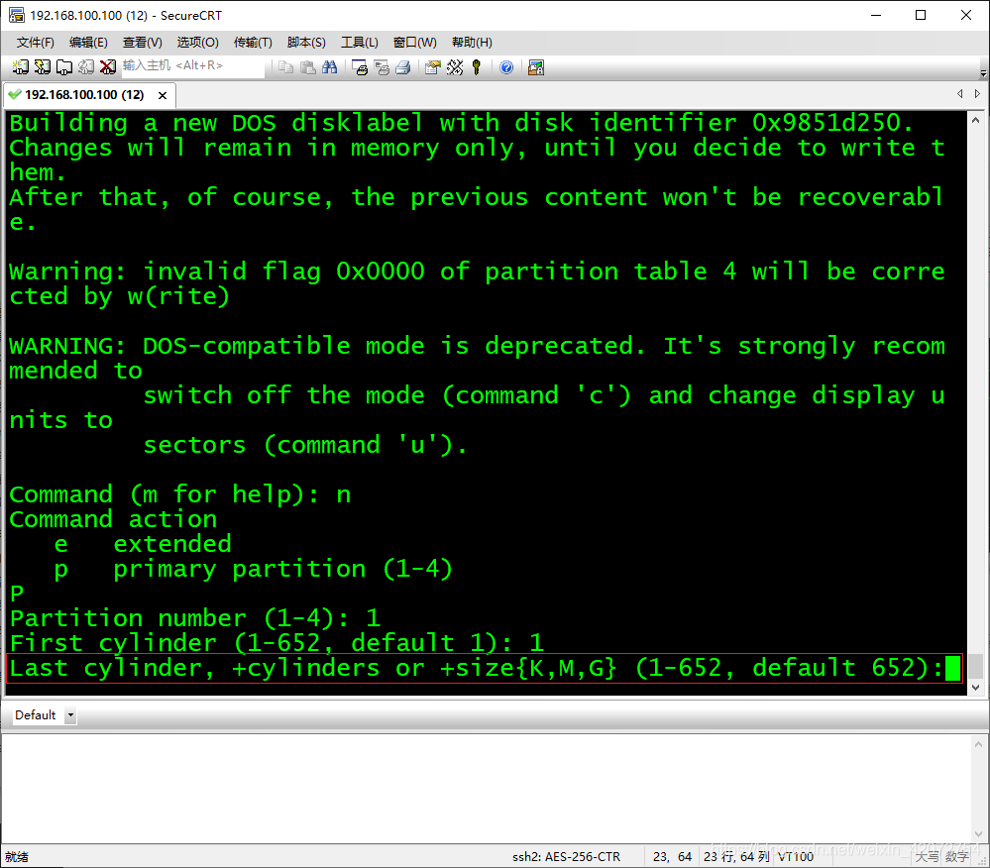This screenshot has height=868, width=990.
Task: Click the Disconnect red X icon
Action: tap(108, 67)
